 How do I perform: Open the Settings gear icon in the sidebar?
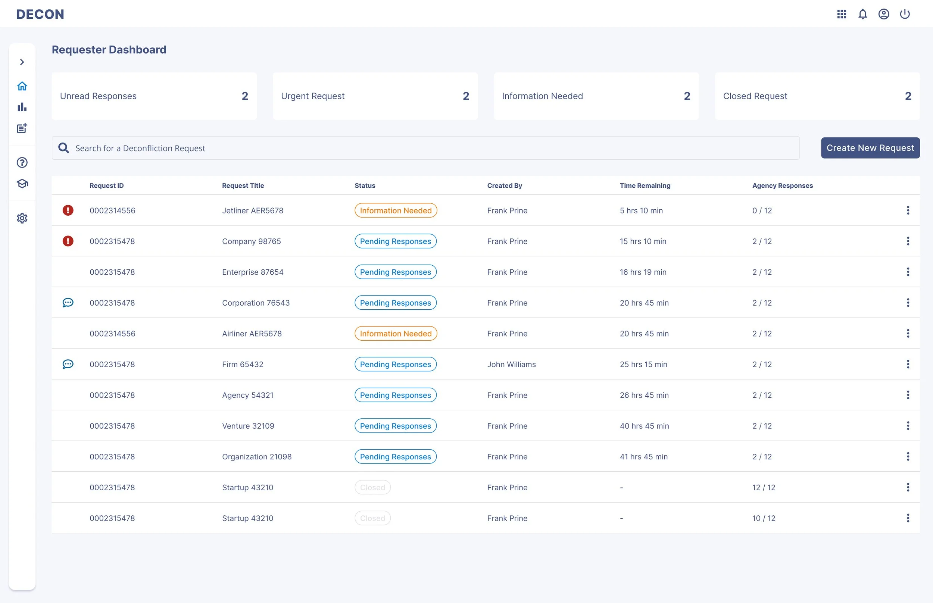point(22,218)
